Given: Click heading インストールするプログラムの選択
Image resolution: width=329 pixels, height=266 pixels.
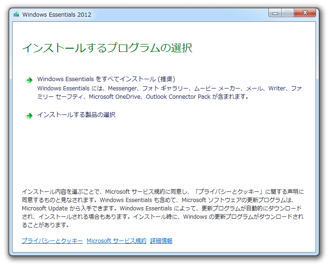Looking at the screenshot, I should (x=107, y=48).
